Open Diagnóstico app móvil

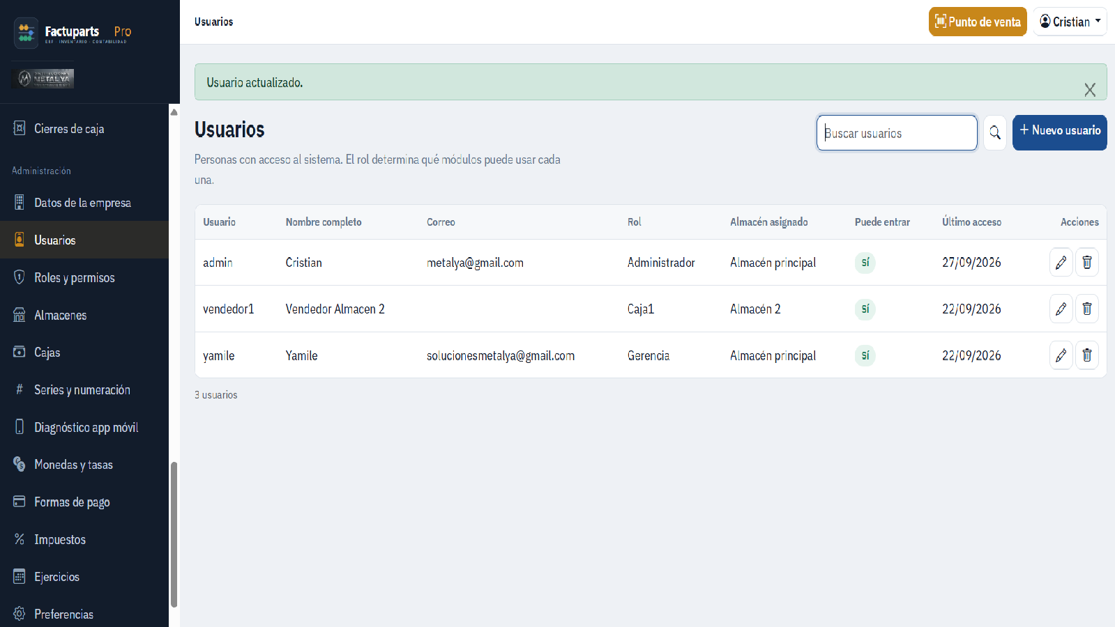tap(84, 428)
